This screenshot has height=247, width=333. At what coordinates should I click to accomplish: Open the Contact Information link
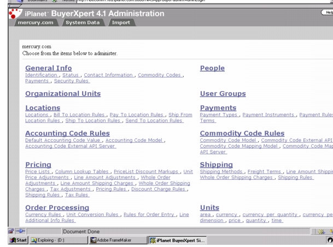pyautogui.click(x=108, y=75)
